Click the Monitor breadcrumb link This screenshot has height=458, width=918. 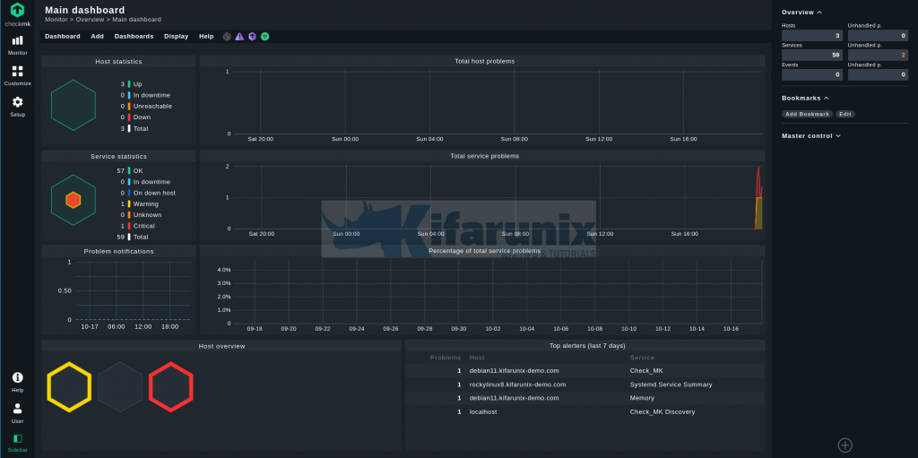coord(56,20)
